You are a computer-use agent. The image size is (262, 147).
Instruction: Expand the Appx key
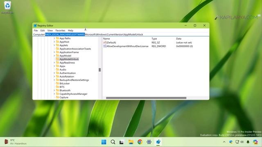[x=54, y=66]
